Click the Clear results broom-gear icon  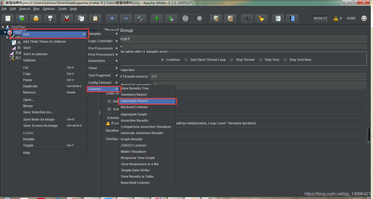coord(216,18)
